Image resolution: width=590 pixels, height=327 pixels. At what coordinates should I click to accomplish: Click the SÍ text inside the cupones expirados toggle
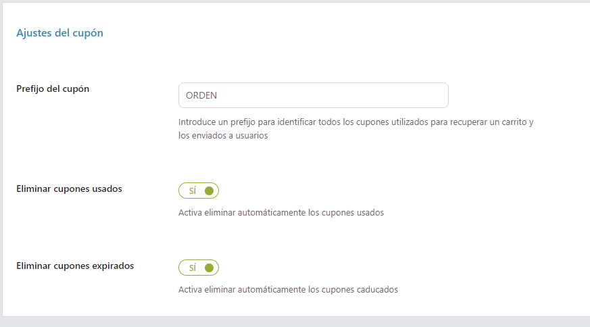[x=192, y=268]
